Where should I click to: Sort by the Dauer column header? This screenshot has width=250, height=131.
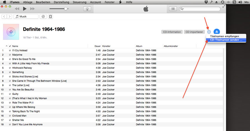[97, 46]
